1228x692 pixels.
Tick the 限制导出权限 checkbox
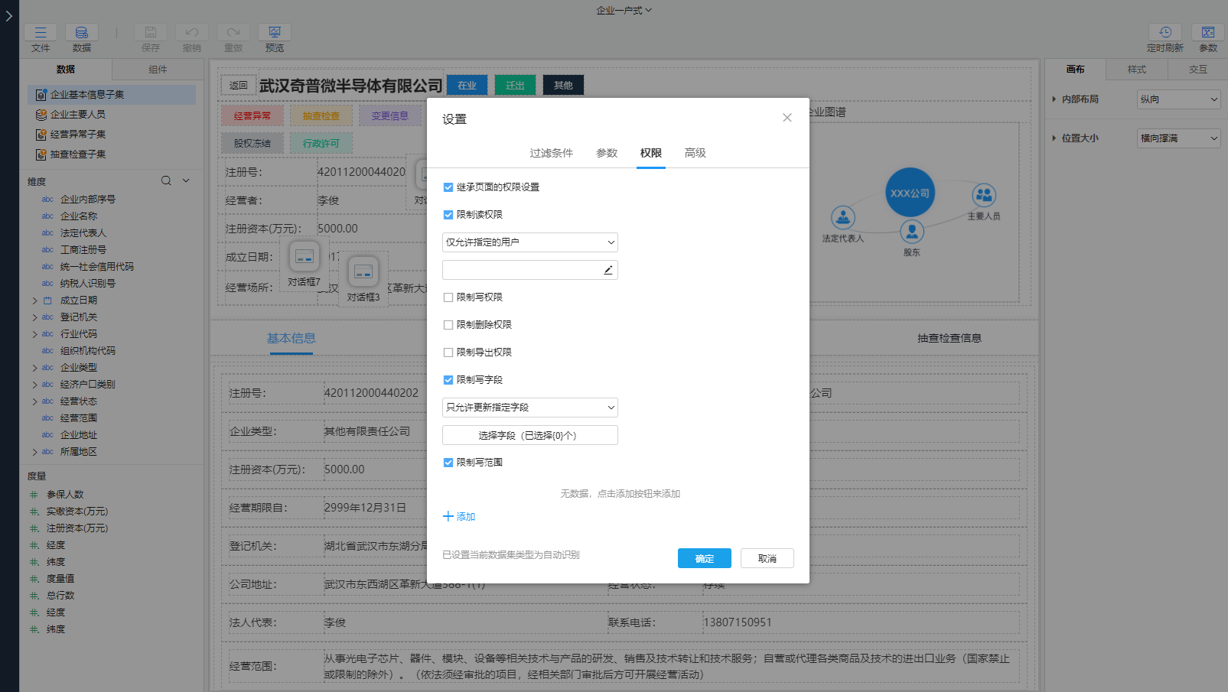click(x=448, y=352)
